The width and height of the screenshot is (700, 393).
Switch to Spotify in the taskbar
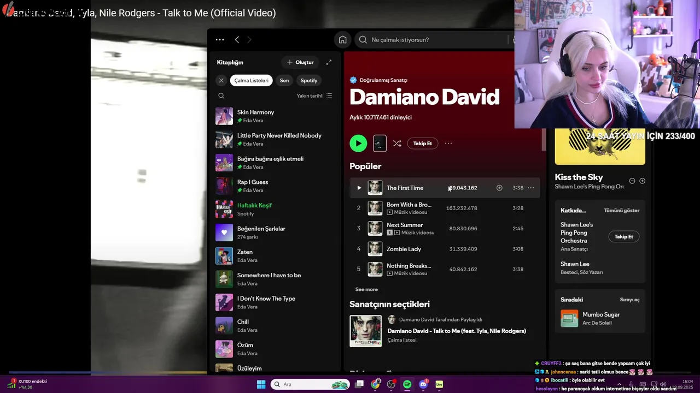coord(407,384)
